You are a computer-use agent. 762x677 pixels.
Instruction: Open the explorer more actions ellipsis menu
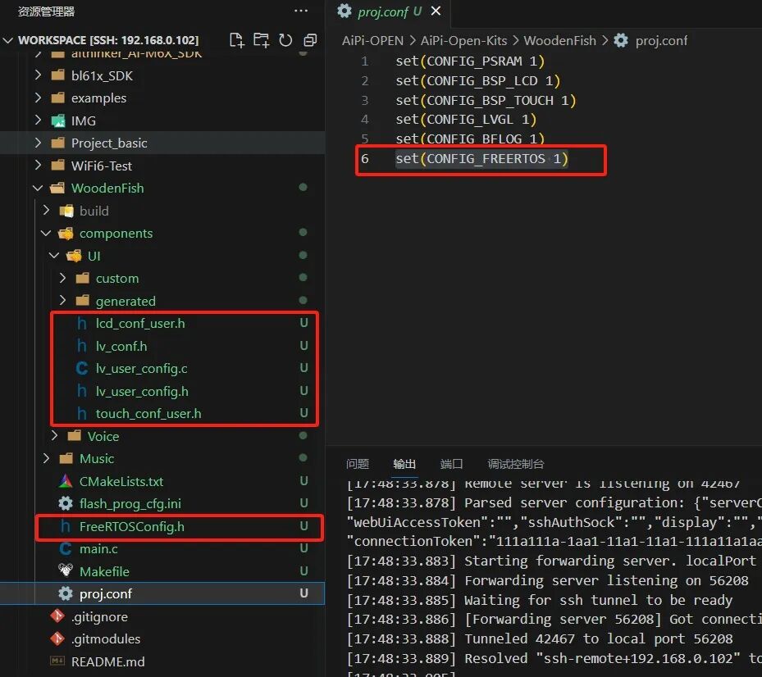301,11
